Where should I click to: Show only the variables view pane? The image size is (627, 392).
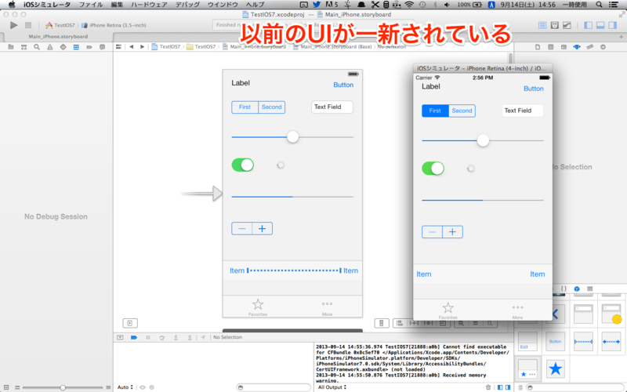(x=500, y=387)
